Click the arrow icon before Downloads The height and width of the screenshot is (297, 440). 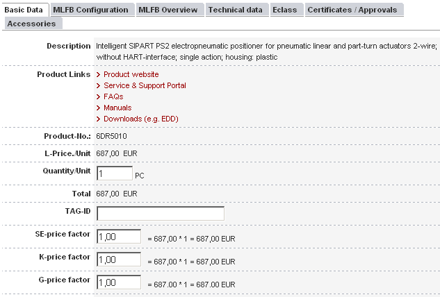98,119
